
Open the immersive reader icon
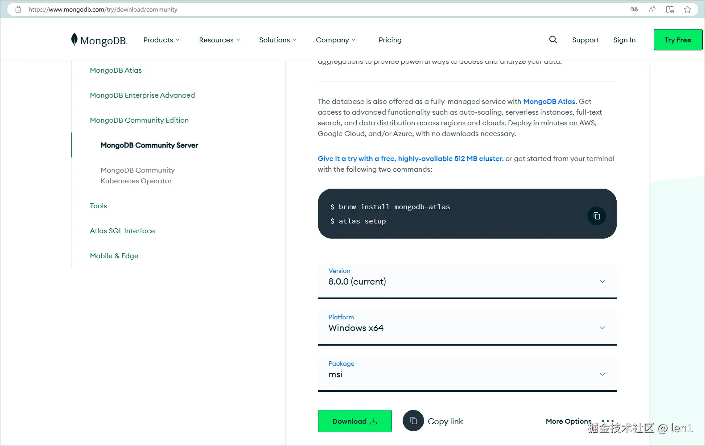(x=670, y=9)
